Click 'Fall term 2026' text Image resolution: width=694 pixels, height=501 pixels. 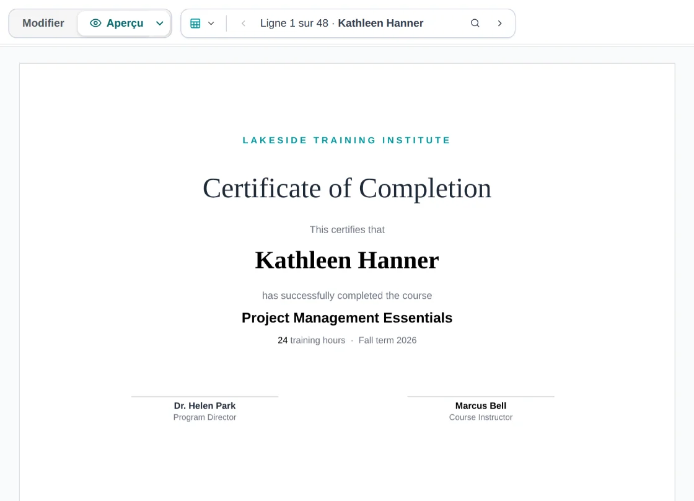point(387,340)
